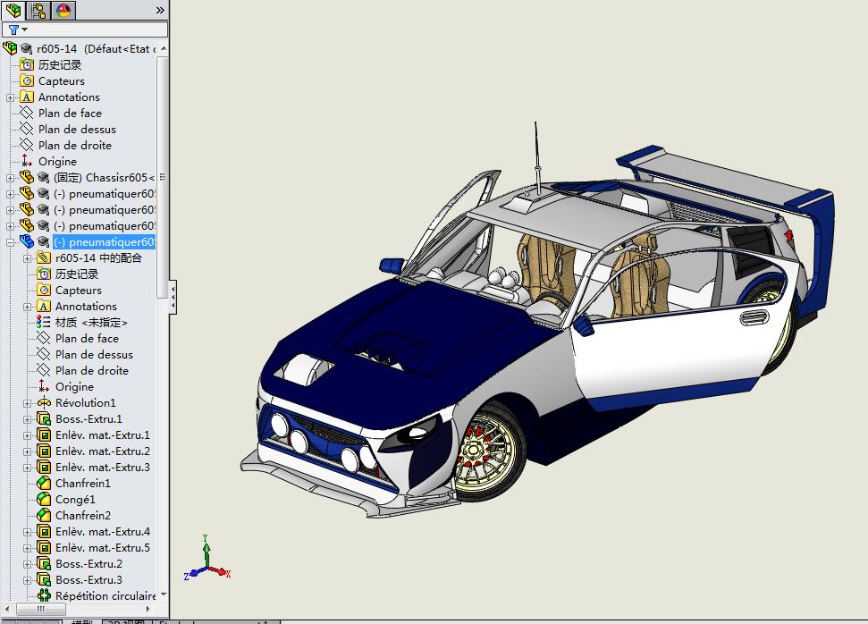The width and height of the screenshot is (868, 624).
Task: Open the tree filter funnel dropdown
Action: click(17, 30)
